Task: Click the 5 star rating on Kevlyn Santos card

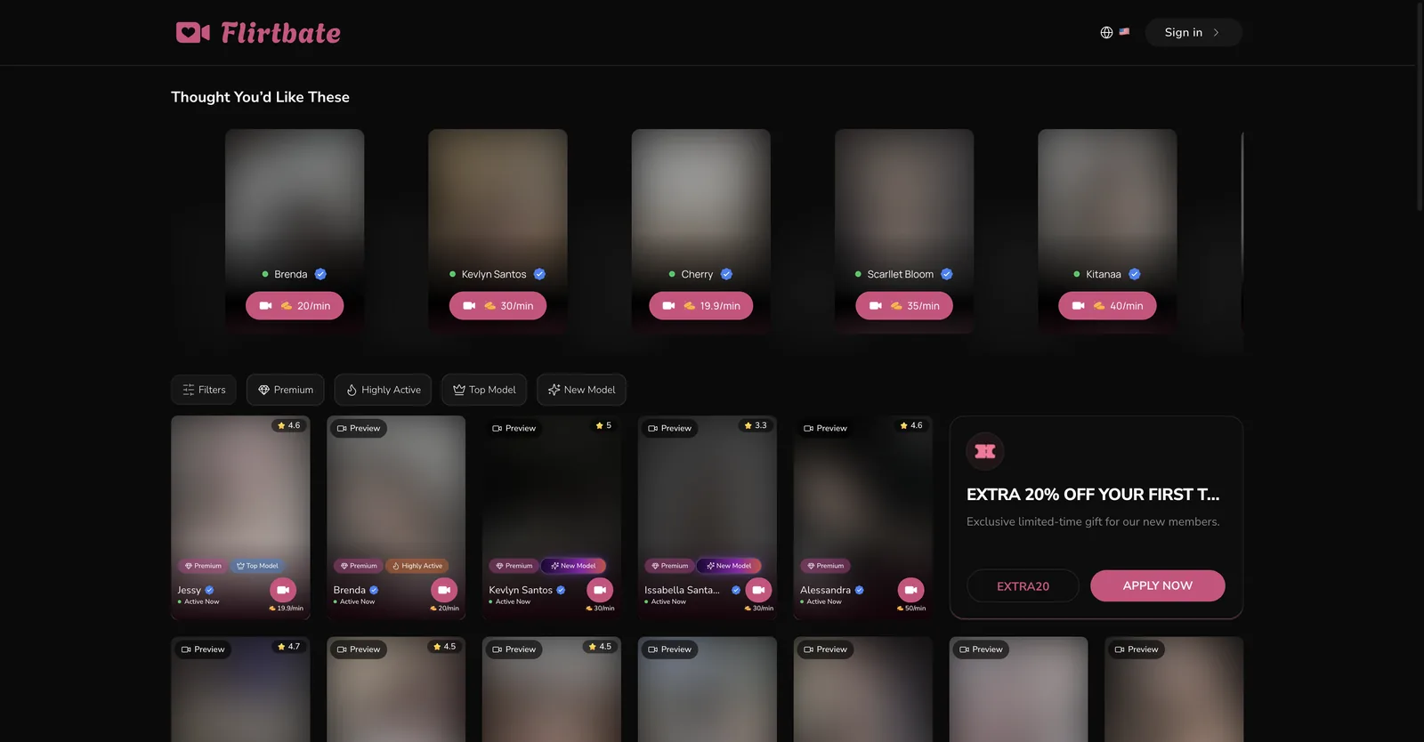Action: click(603, 425)
